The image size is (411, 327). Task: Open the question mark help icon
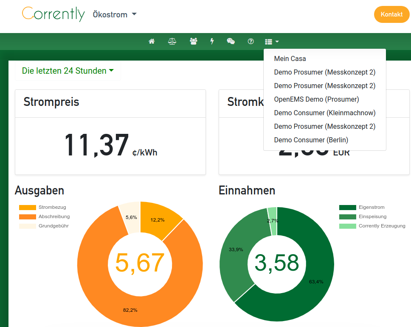(x=251, y=42)
